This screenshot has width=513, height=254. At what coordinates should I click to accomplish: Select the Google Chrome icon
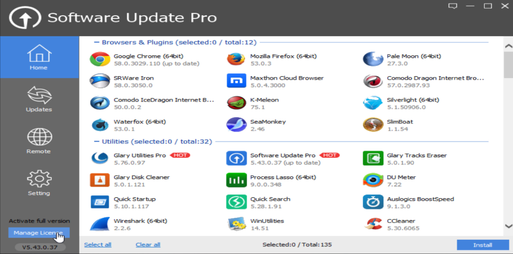click(x=100, y=59)
